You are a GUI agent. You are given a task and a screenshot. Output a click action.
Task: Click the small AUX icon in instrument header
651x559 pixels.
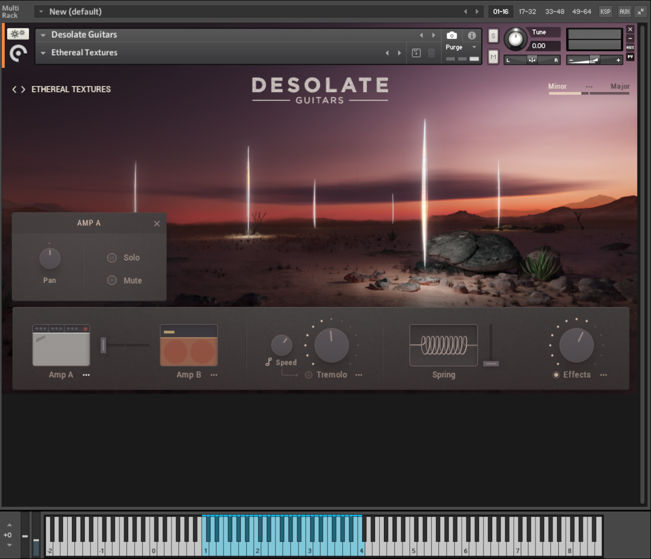pos(630,48)
